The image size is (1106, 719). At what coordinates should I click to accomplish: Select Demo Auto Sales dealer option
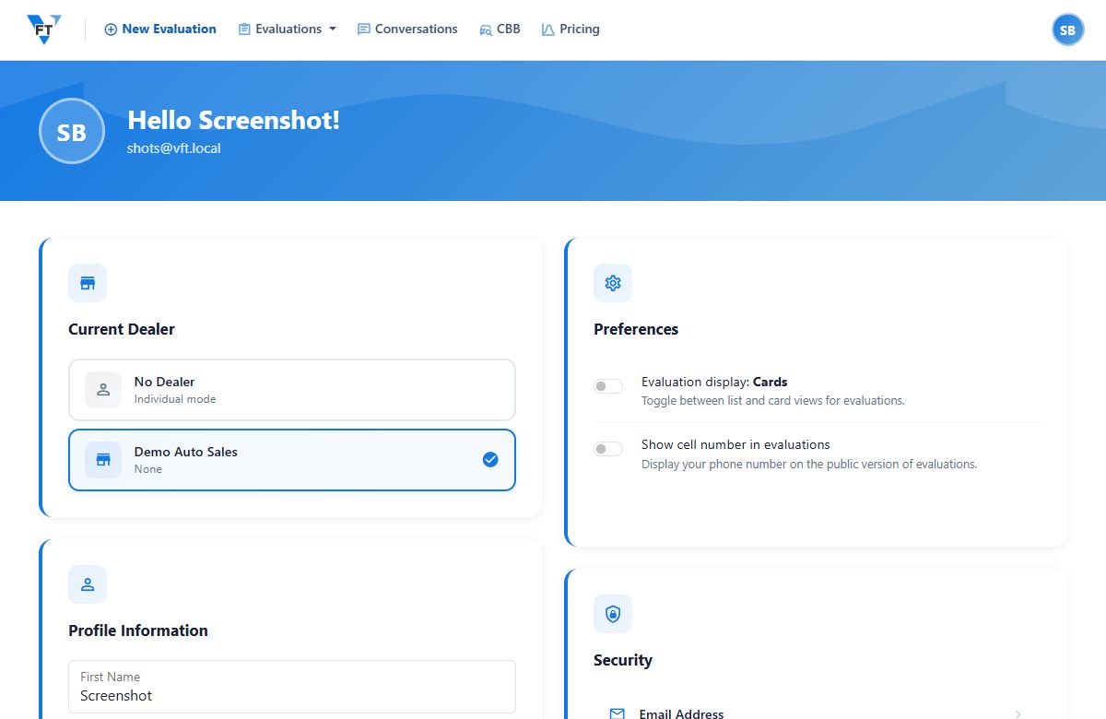pos(292,460)
